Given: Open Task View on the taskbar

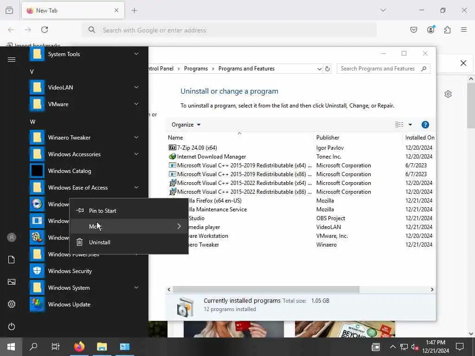Looking at the screenshot, I should (56, 347).
